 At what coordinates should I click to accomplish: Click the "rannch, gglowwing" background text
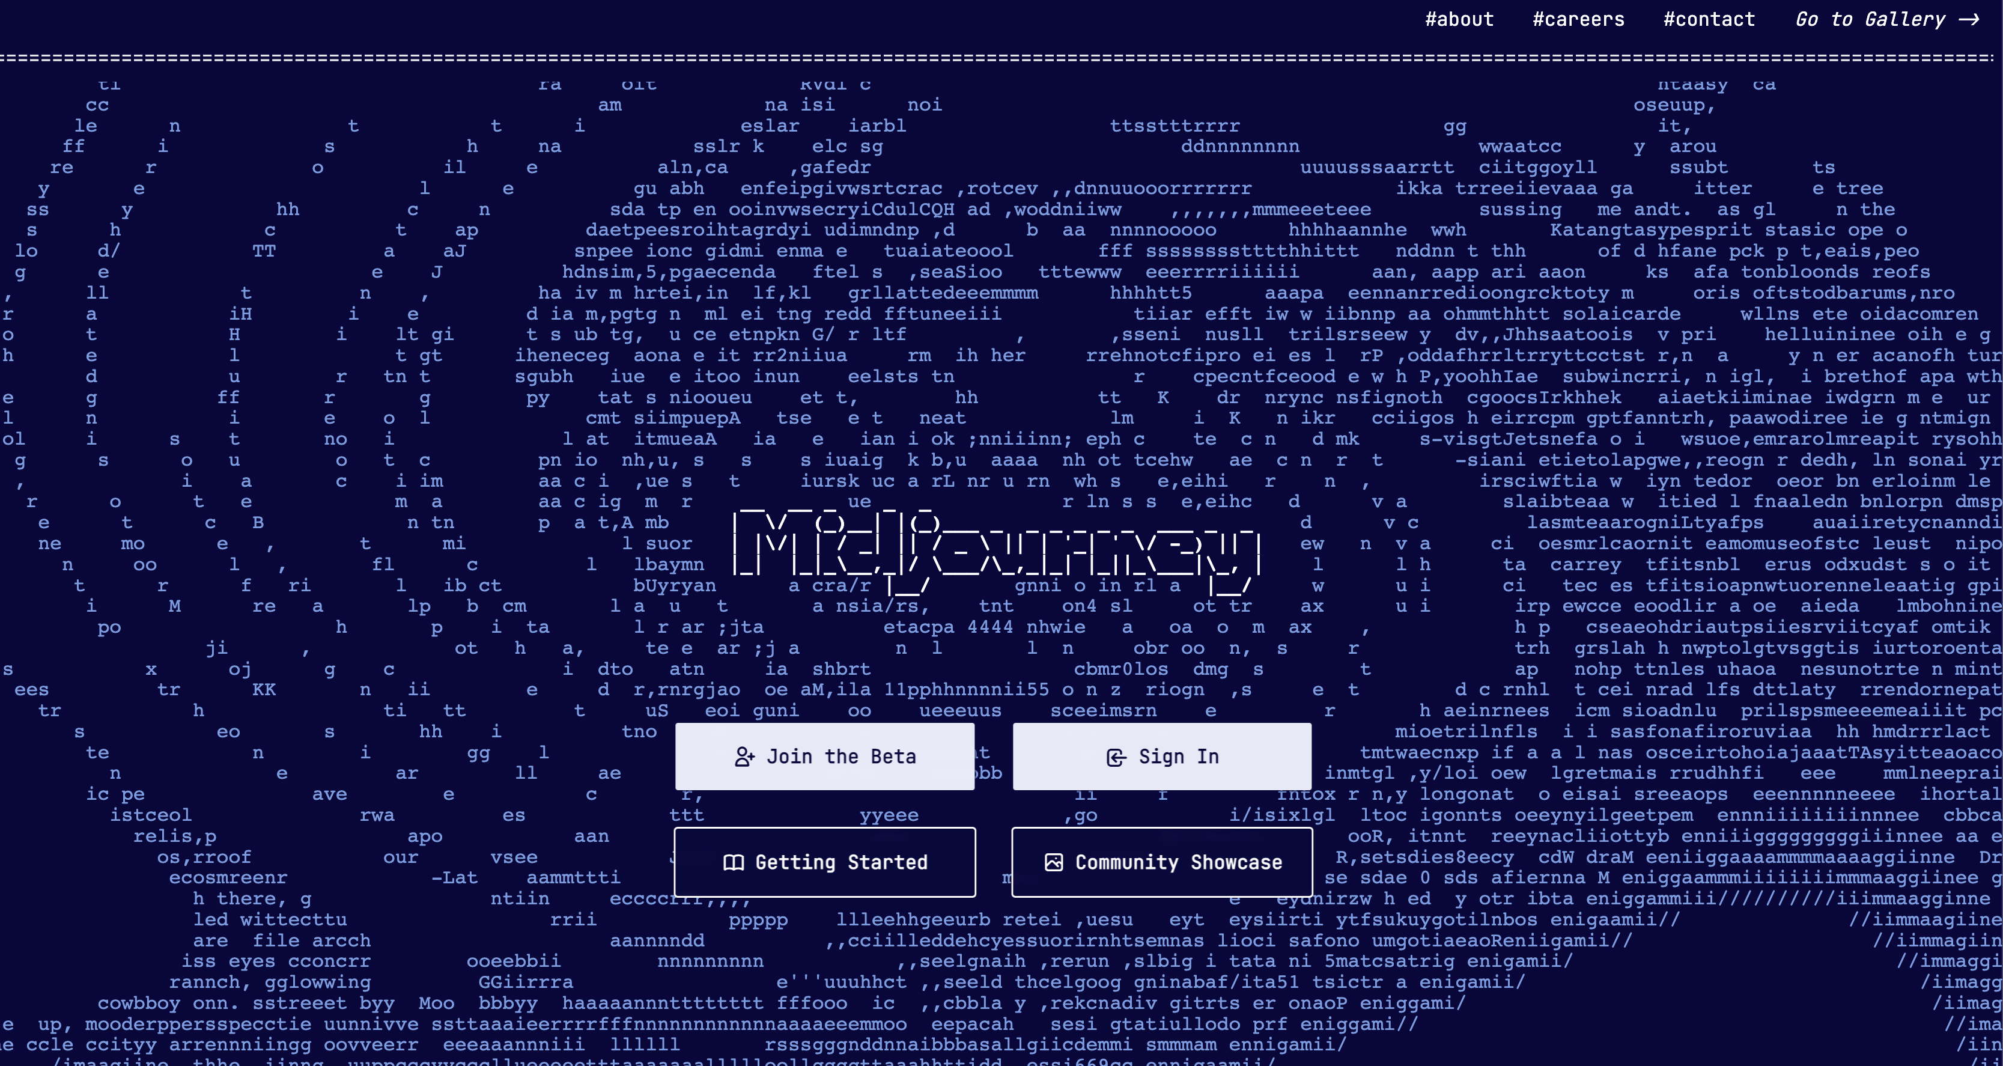tap(270, 982)
